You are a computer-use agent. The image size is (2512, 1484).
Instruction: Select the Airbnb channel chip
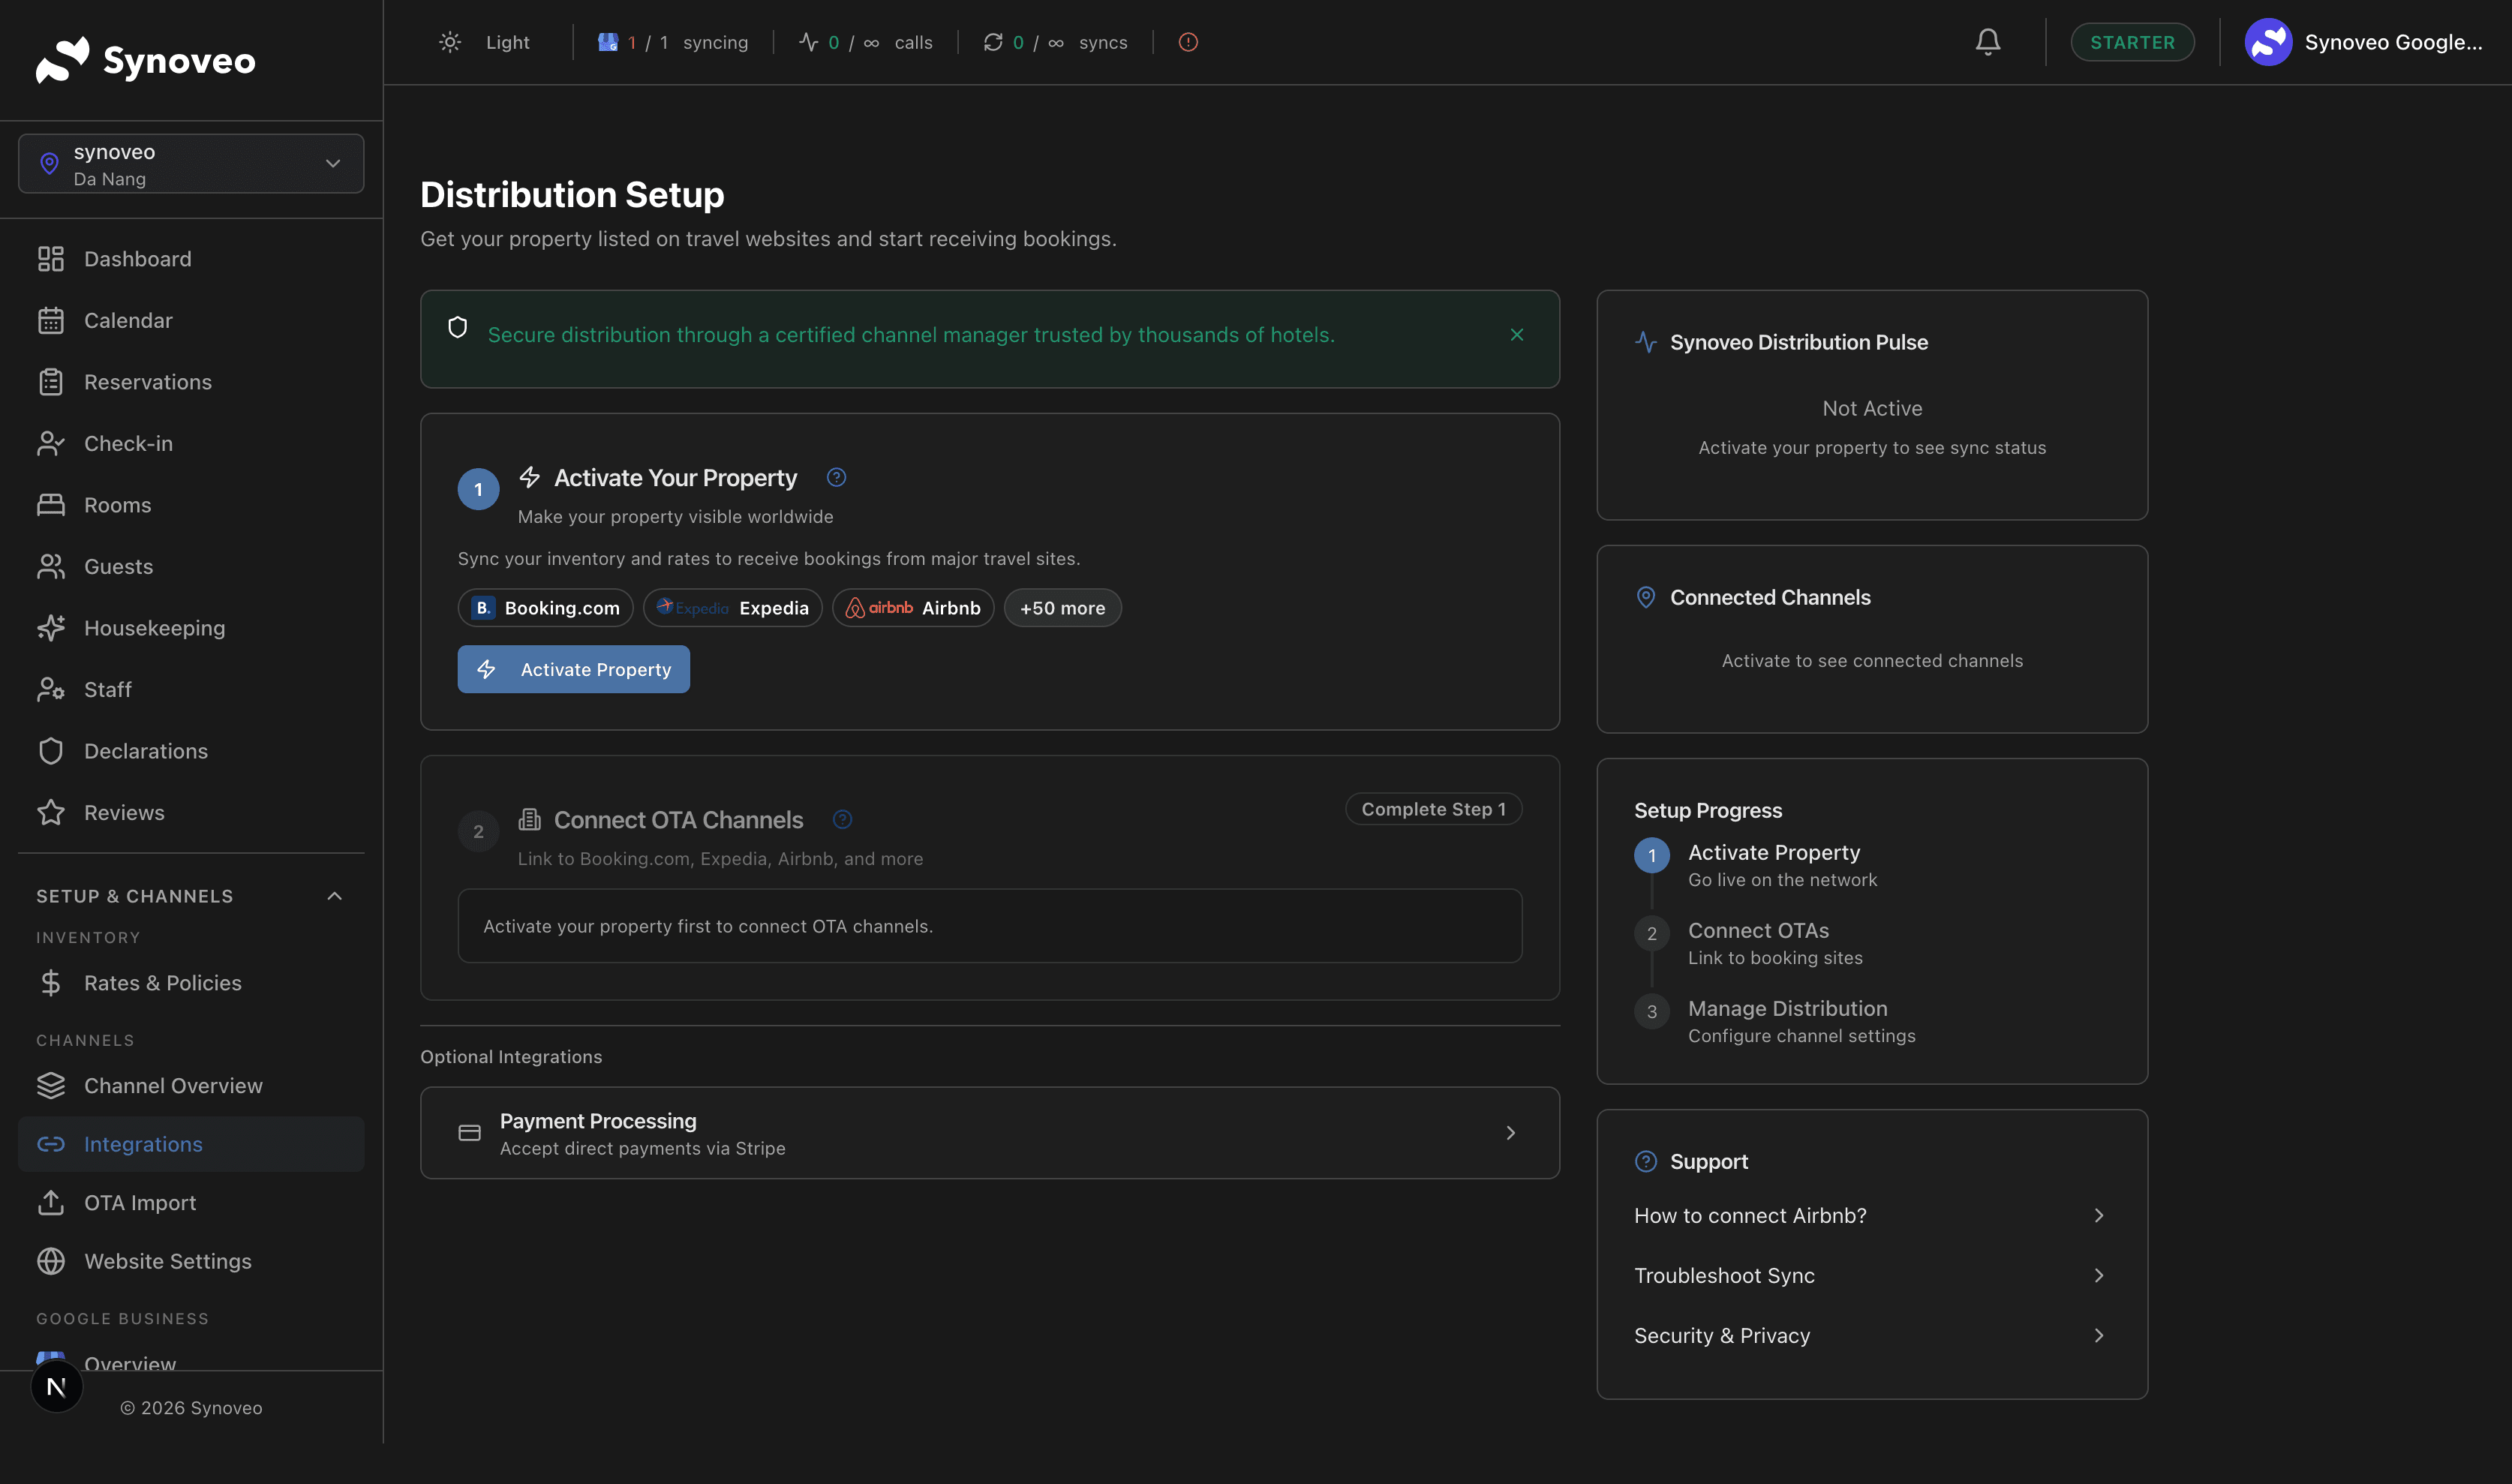click(x=912, y=607)
